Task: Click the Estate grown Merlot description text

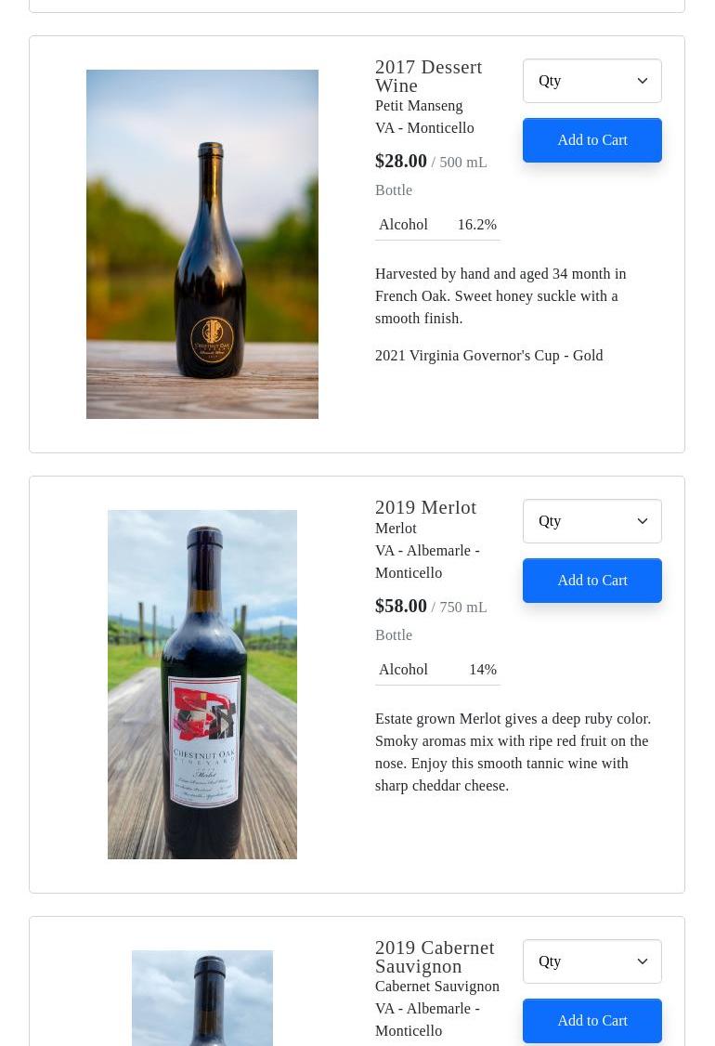Action: [x=513, y=752]
